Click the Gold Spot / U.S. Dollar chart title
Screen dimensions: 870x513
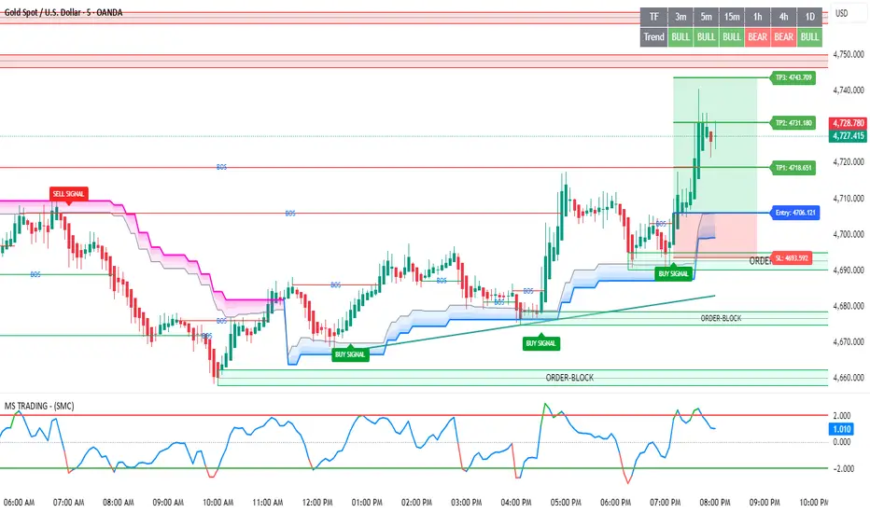(63, 12)
